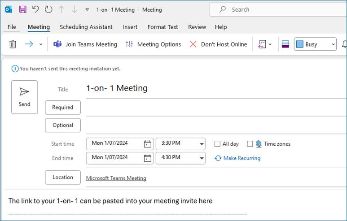The image size is (347, 221).
Task: Switch to the Format Text tab
Action: [x=163, y=27]
